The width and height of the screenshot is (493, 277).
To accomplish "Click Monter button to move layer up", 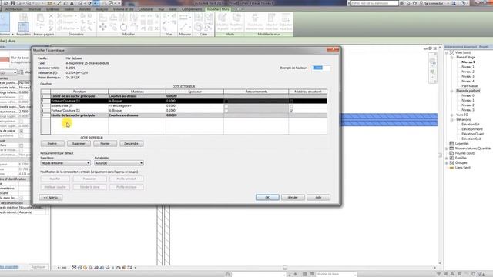I will pyautogui.click(x=105, y=144).
